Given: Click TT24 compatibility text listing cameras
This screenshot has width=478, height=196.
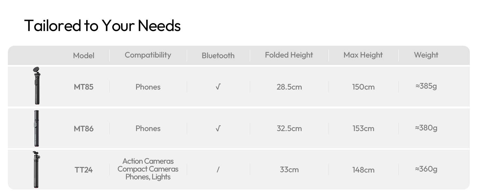Looking at the screenshot, I should pos(148,169).
